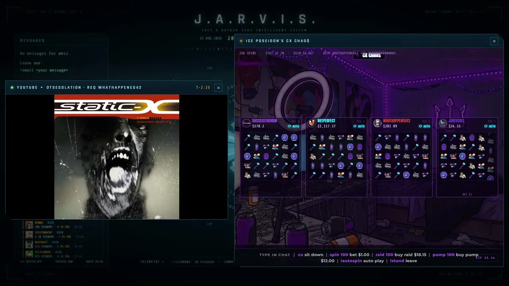Viewport: 509px width, 286px height.
Task: Click the SUCCESSTHEMAN player name
Action: (264, 121)
